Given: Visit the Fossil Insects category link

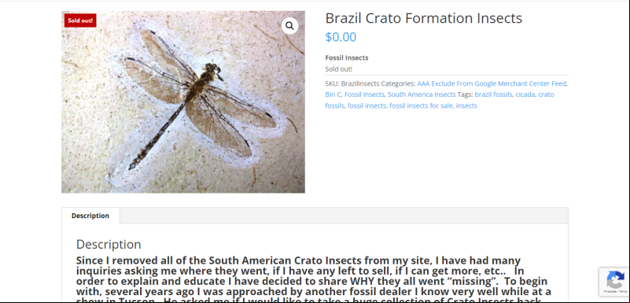Looking at the screenshot, I should pos(364,94).
